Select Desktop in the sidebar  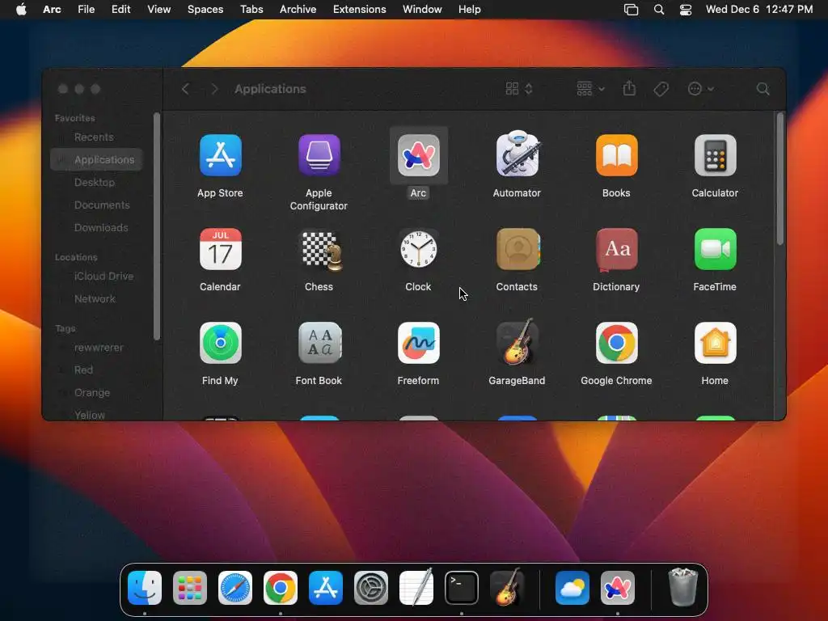(x=96, y=182)
